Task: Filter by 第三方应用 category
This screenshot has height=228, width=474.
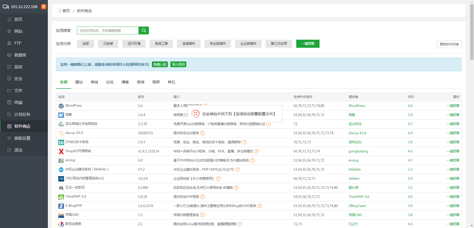Action: click(279, 43)
